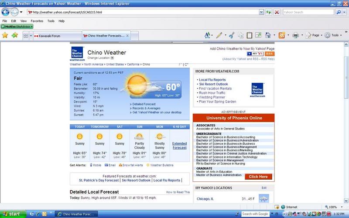The image size is (349, 218).
Task: Open St. Patrick's Day Forecast link
Action: coord(99,180)
